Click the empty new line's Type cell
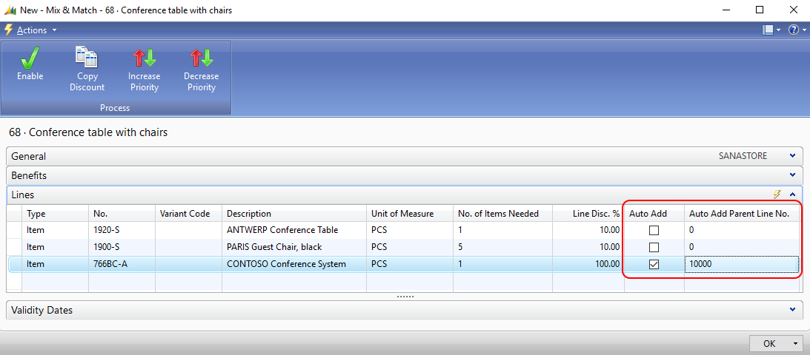 click(x=56, y=281)
